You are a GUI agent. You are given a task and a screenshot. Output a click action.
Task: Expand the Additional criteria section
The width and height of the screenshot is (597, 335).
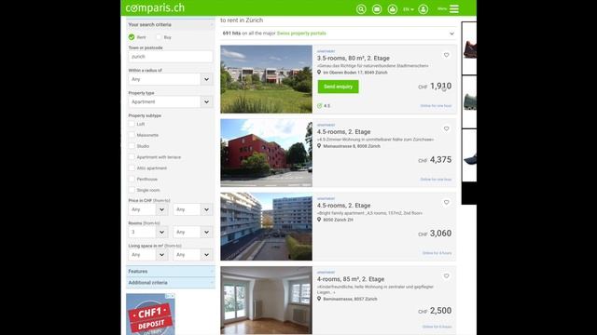(x=171, y=283)
